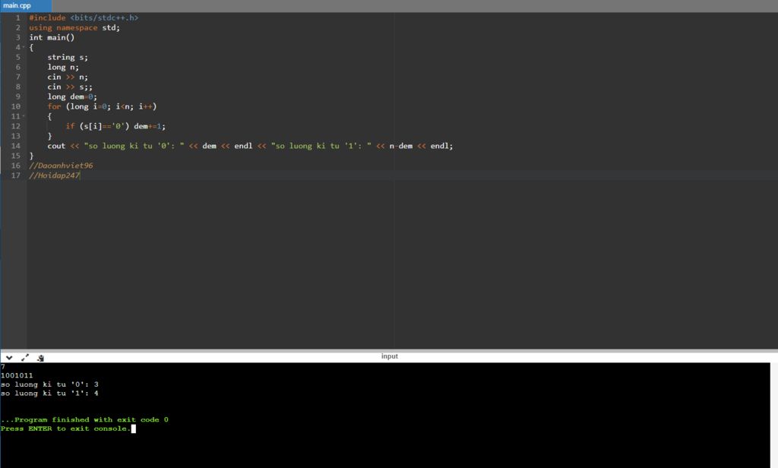This screenshot has height=468, width=778.
Task: Place cursor on the //Hoidap247 comment
Action: coord(54,175)
